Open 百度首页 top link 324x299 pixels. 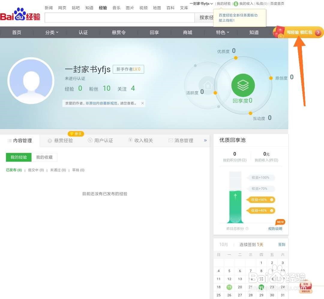[x=277, y=4]
